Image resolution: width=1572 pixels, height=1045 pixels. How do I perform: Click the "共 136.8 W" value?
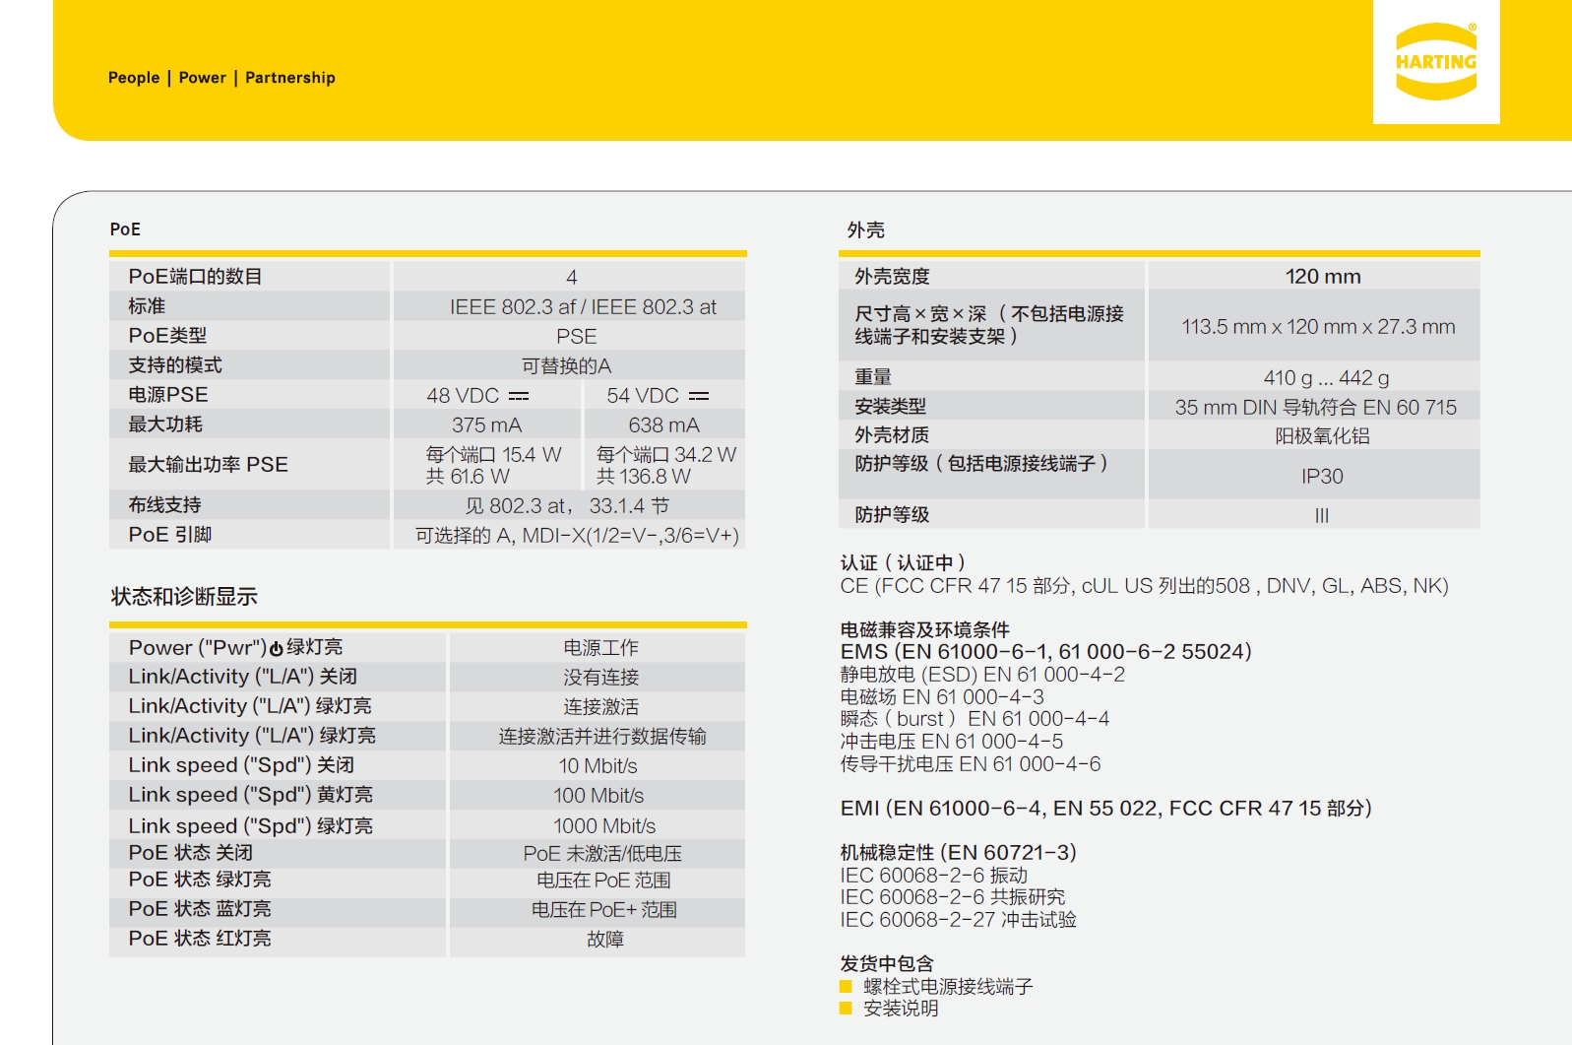pos(644,477)
